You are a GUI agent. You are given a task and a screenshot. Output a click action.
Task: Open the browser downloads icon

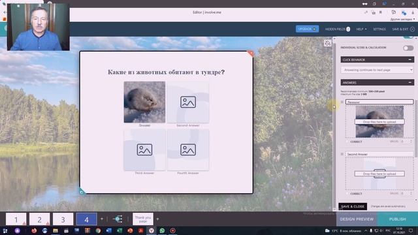pyautogui.click(x=413, y=12)
